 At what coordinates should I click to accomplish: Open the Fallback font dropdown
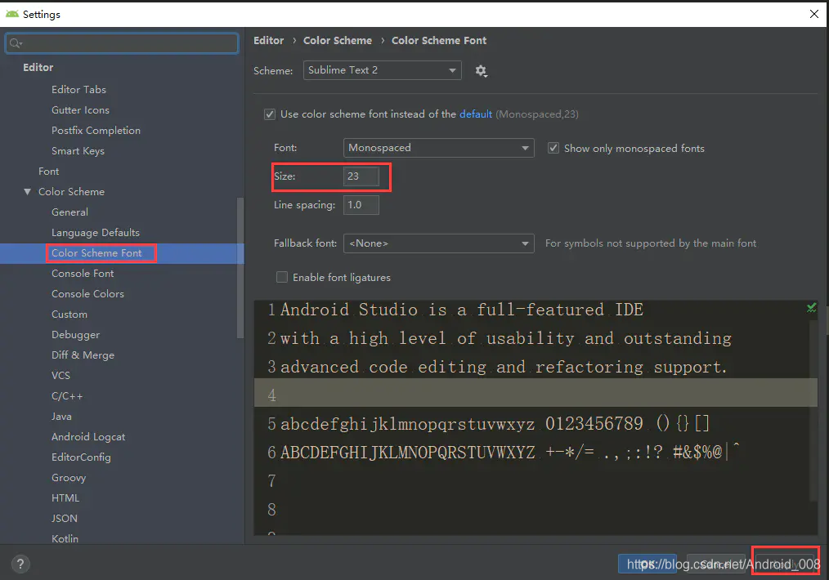coord(438,243)
